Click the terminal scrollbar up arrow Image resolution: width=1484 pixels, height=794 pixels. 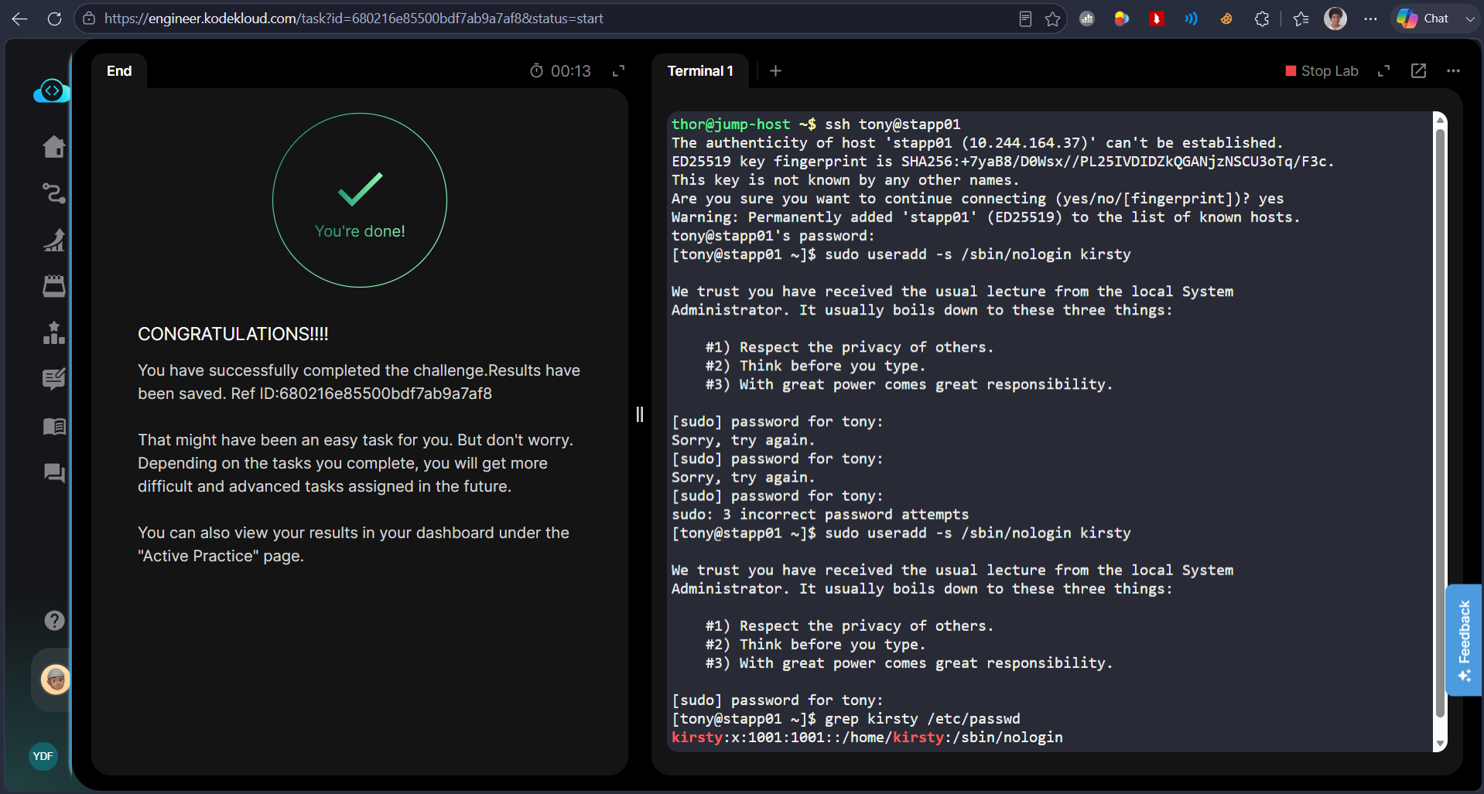pyautogui.click(x=1440, y=120)
